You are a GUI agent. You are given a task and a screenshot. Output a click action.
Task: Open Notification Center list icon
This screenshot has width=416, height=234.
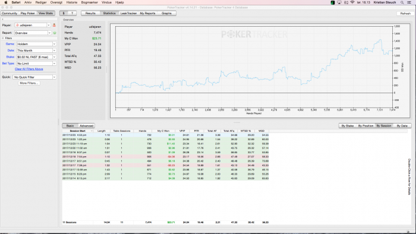409,2
